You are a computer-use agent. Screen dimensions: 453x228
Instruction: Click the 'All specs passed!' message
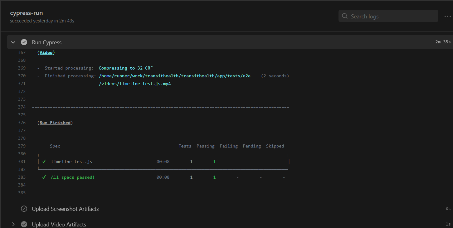(x=73, y=177)
